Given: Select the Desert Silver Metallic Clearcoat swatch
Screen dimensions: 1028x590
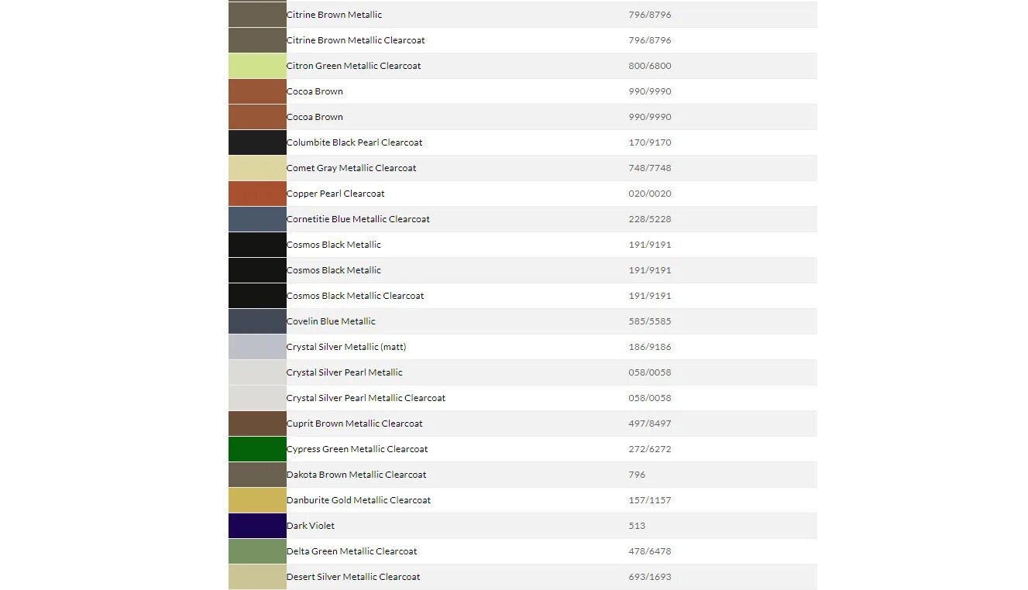Looking at the screenshot, I should click(257, 577).
